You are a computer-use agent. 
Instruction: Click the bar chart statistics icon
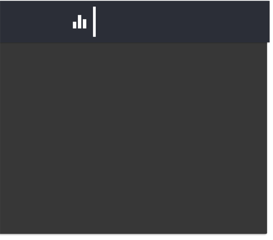tap(80, 22)
